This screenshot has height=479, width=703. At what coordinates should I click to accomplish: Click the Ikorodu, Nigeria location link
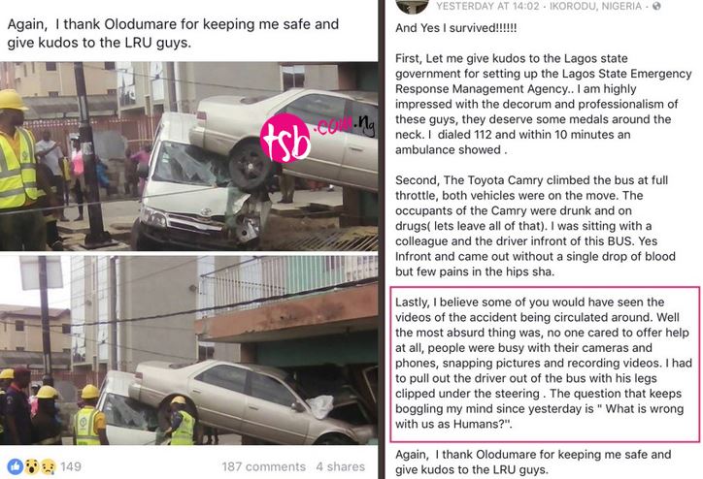pyautogui.click(x=595, y=6)
